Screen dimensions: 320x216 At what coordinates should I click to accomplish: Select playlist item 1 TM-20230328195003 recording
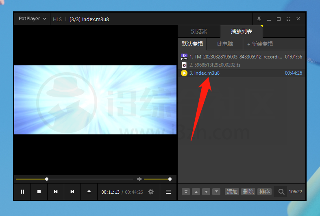pyautogui.click(x=242, y=57)
